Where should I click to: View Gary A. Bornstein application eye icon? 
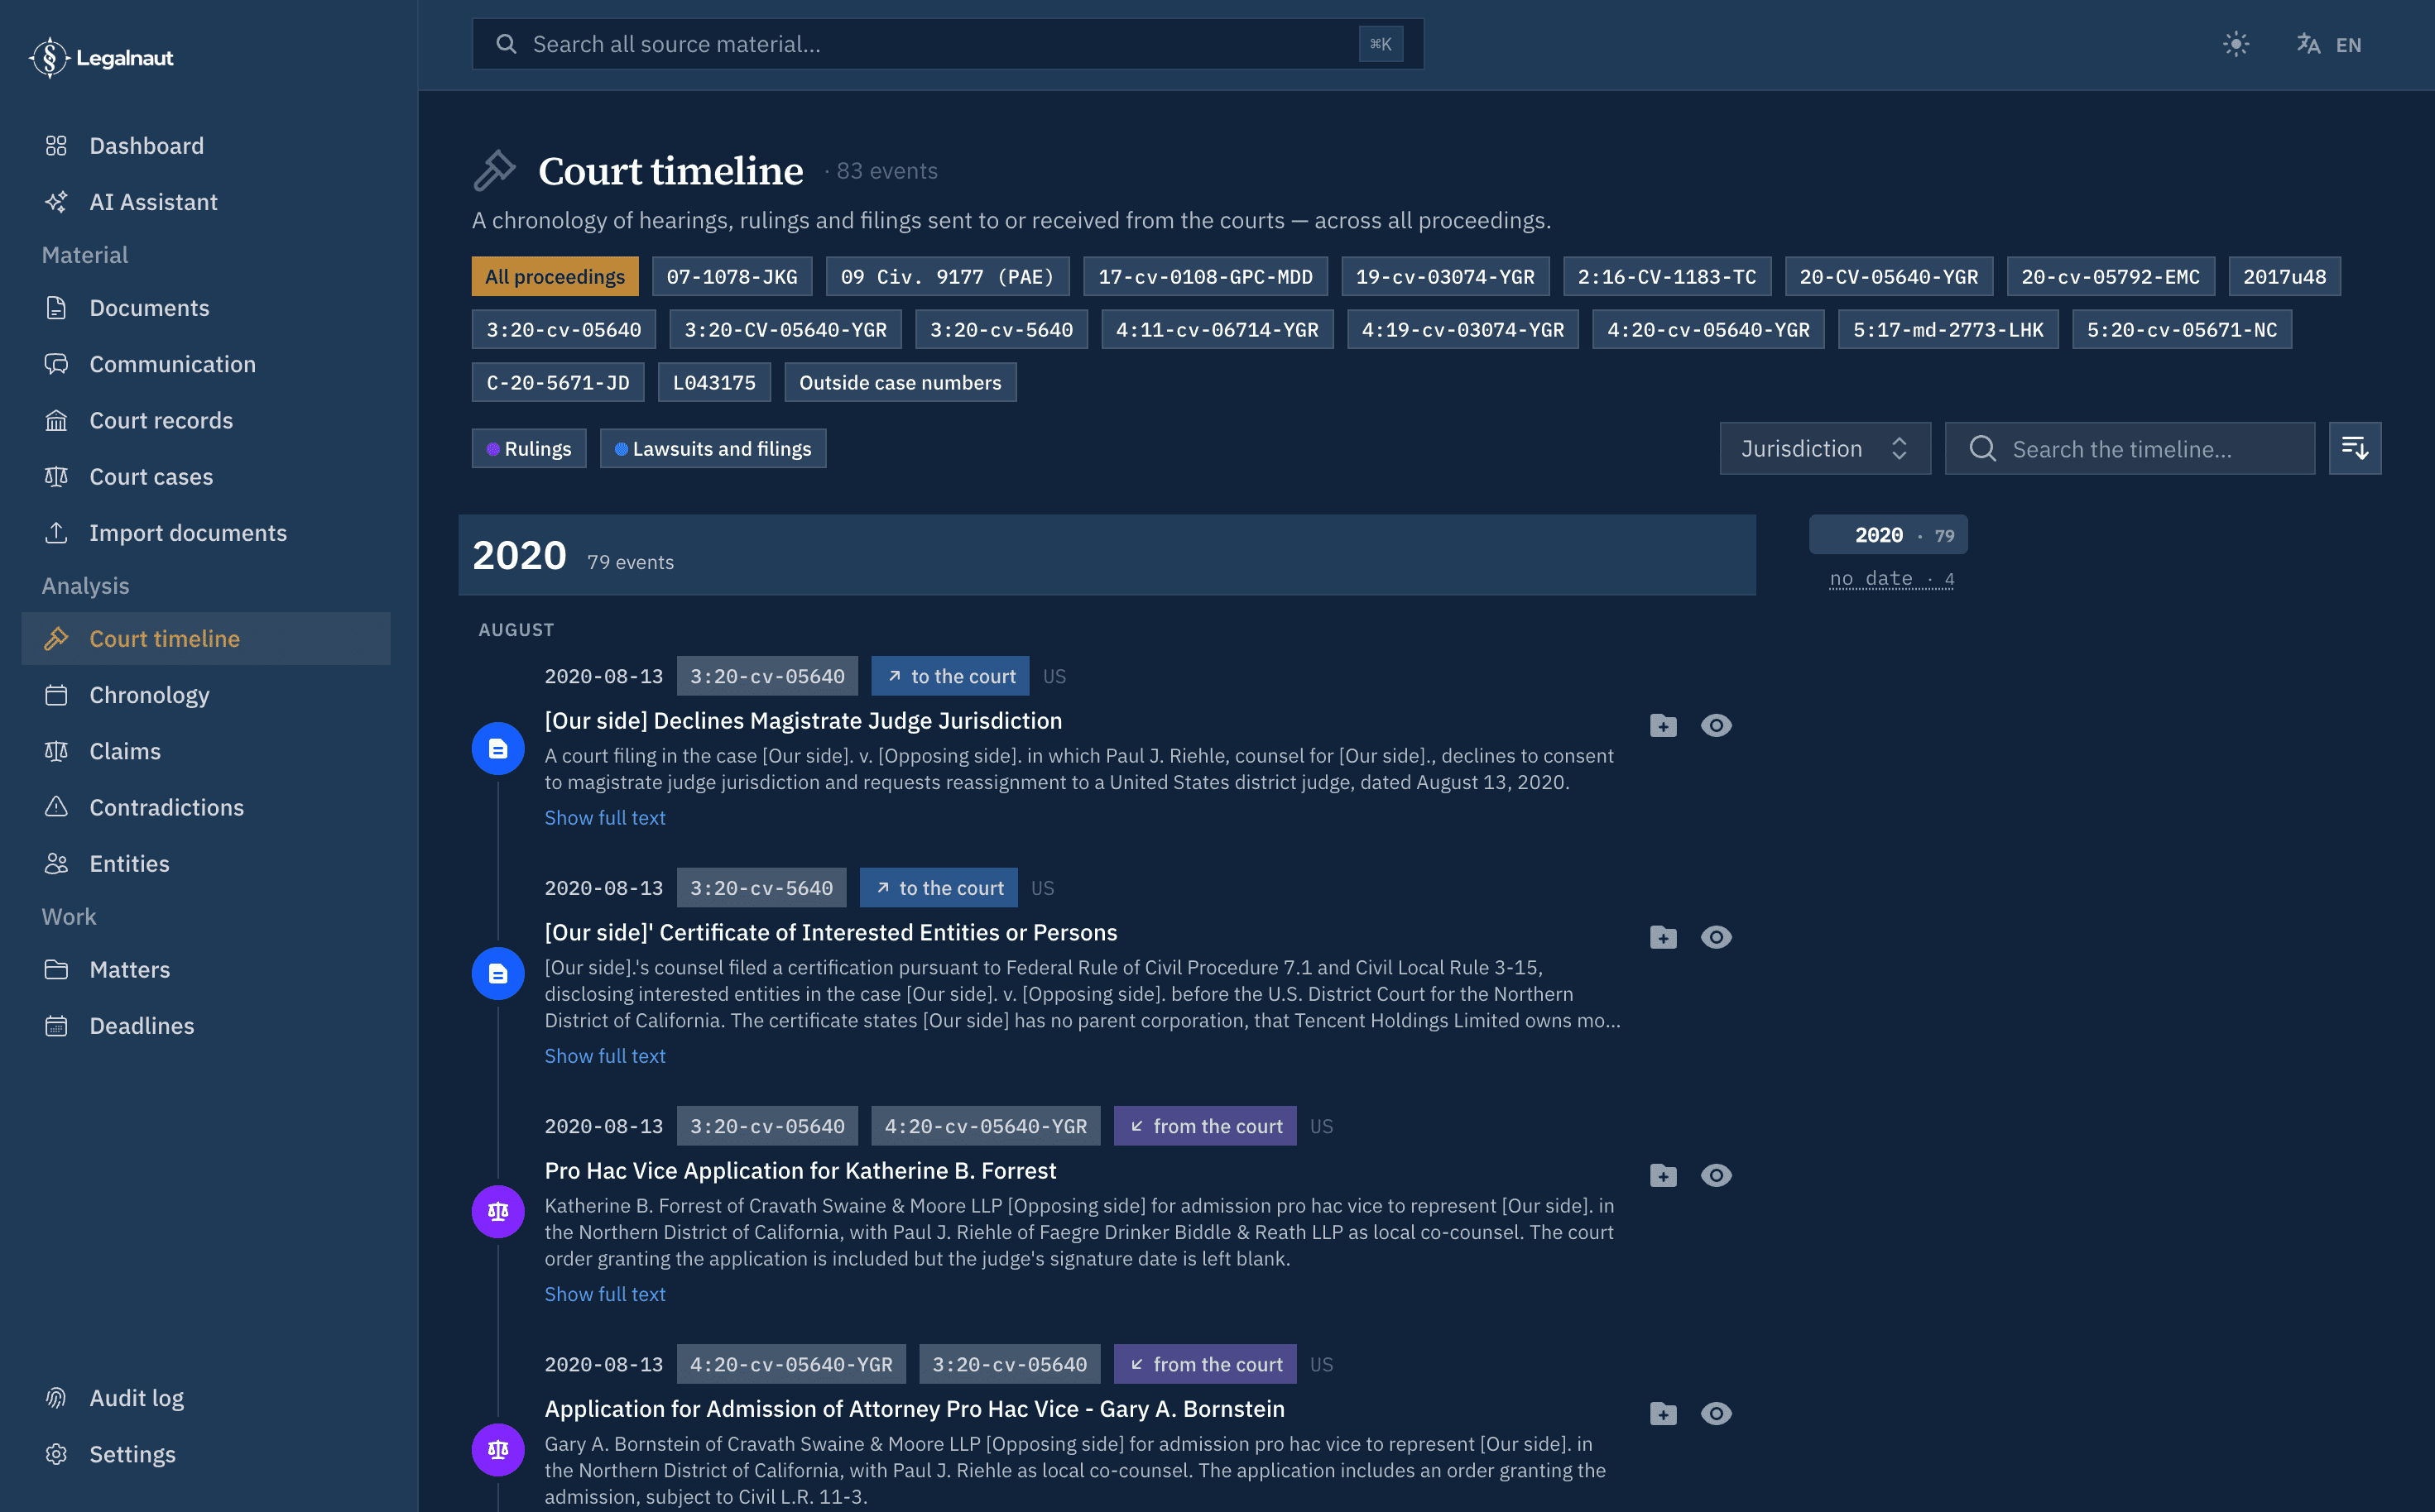(x=1716, y=1413)
